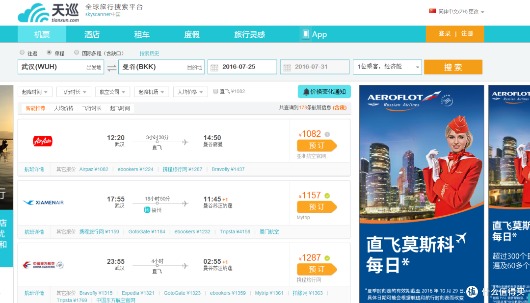
Task: Click transfer icon next to 福州
Action: coord(147,210)
